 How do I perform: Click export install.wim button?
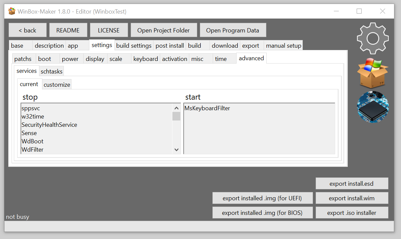click(x=352, y=198)
